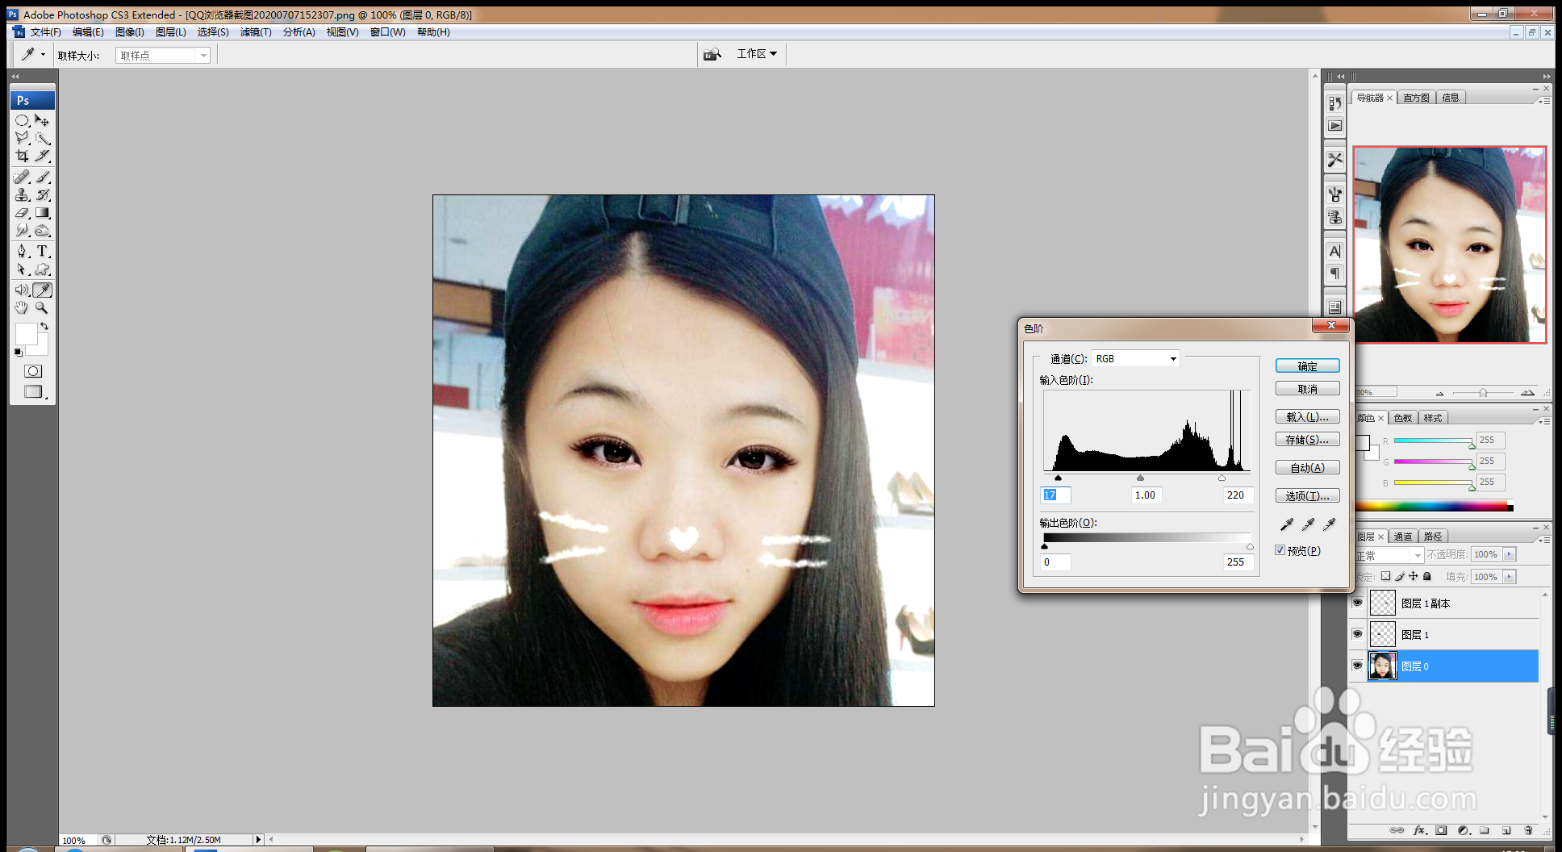Select the Slice tool

[x=43, y=156]
